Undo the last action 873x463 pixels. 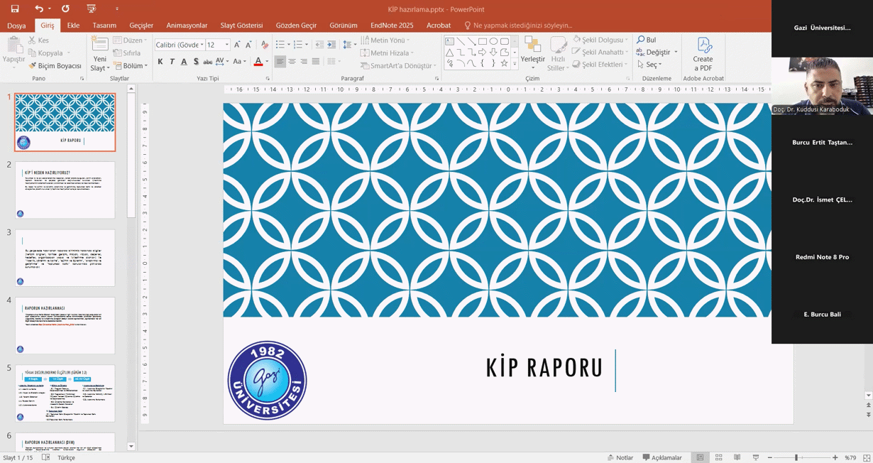[x=38, y=9]
